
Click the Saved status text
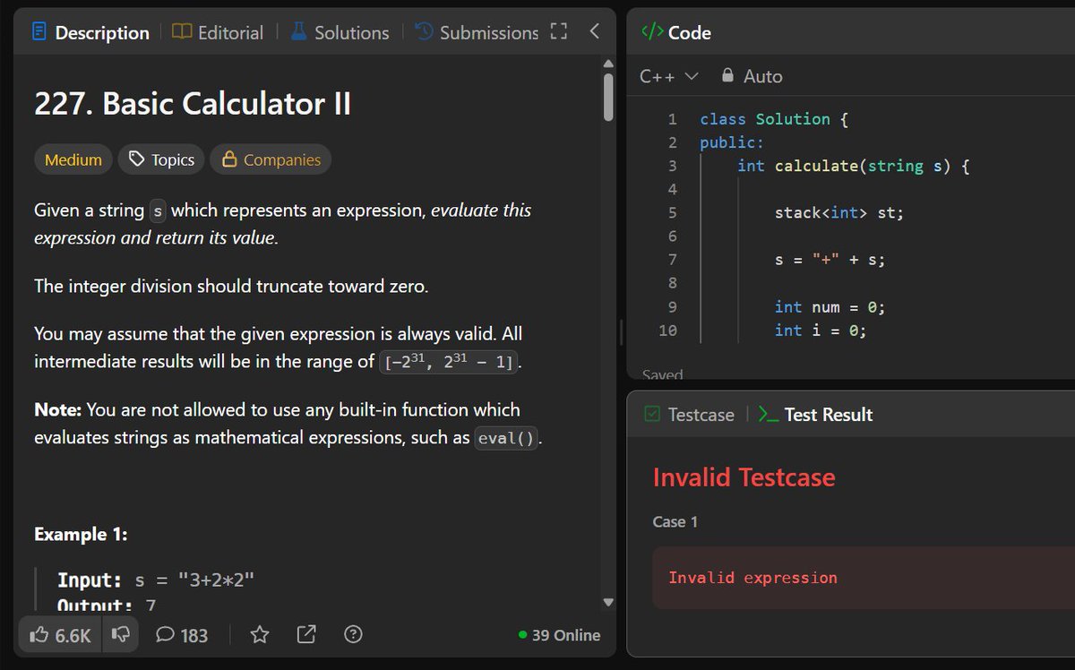[x=663, y=374]
